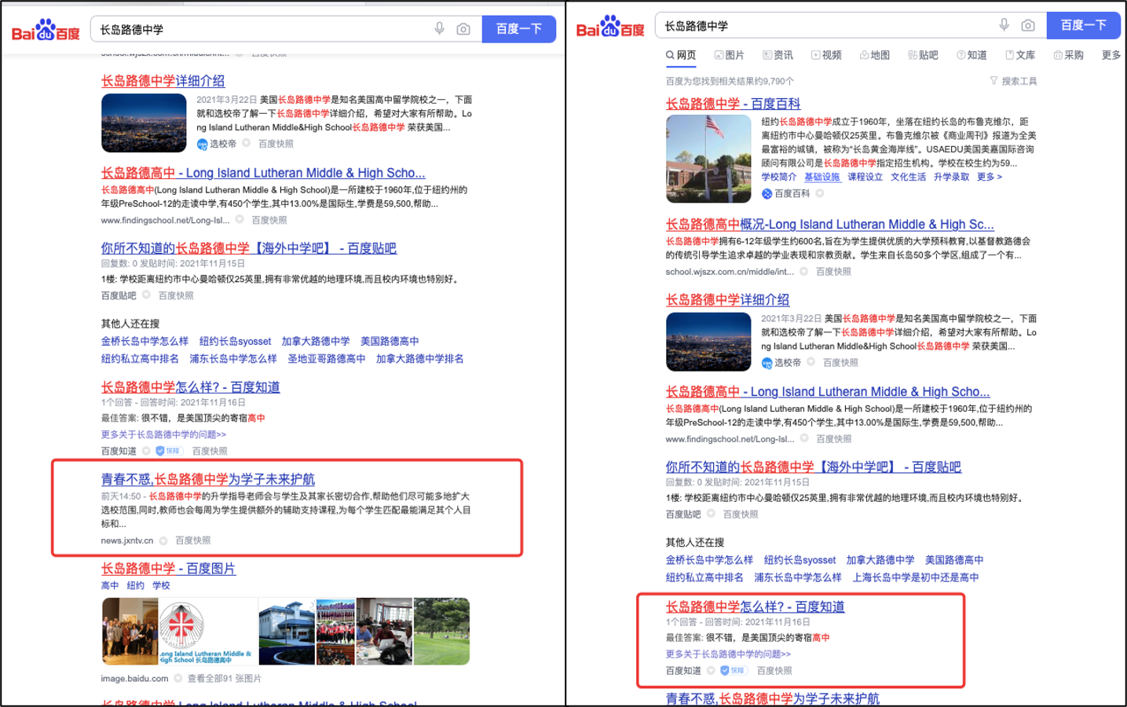Screen dimensions: 1127x707
Task: Open 长岛路德中学详细介绍 title in right panel
Action: click(x=727, y=300)
